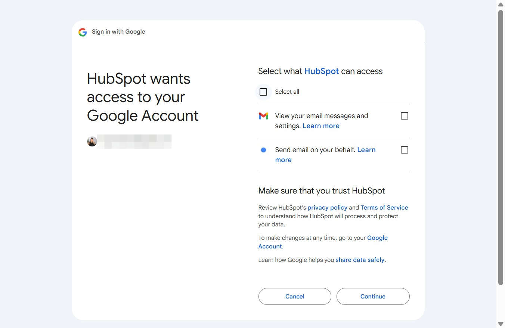Click the HubSpot wants access heading
Viewport: 505px width, 328px height.
tap(143, 97)
